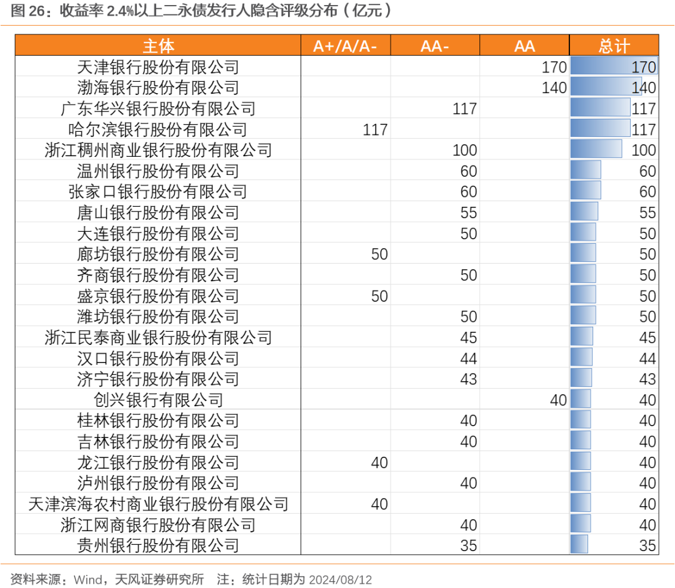Click total value 35 for 贵州银行

tap(647, 546)
